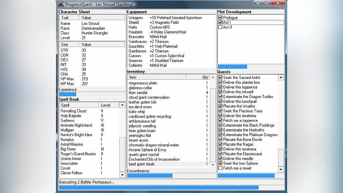Click the Quests scroll down arrow
This screenshot has width=343, height=193.
(x=281, y=170)
